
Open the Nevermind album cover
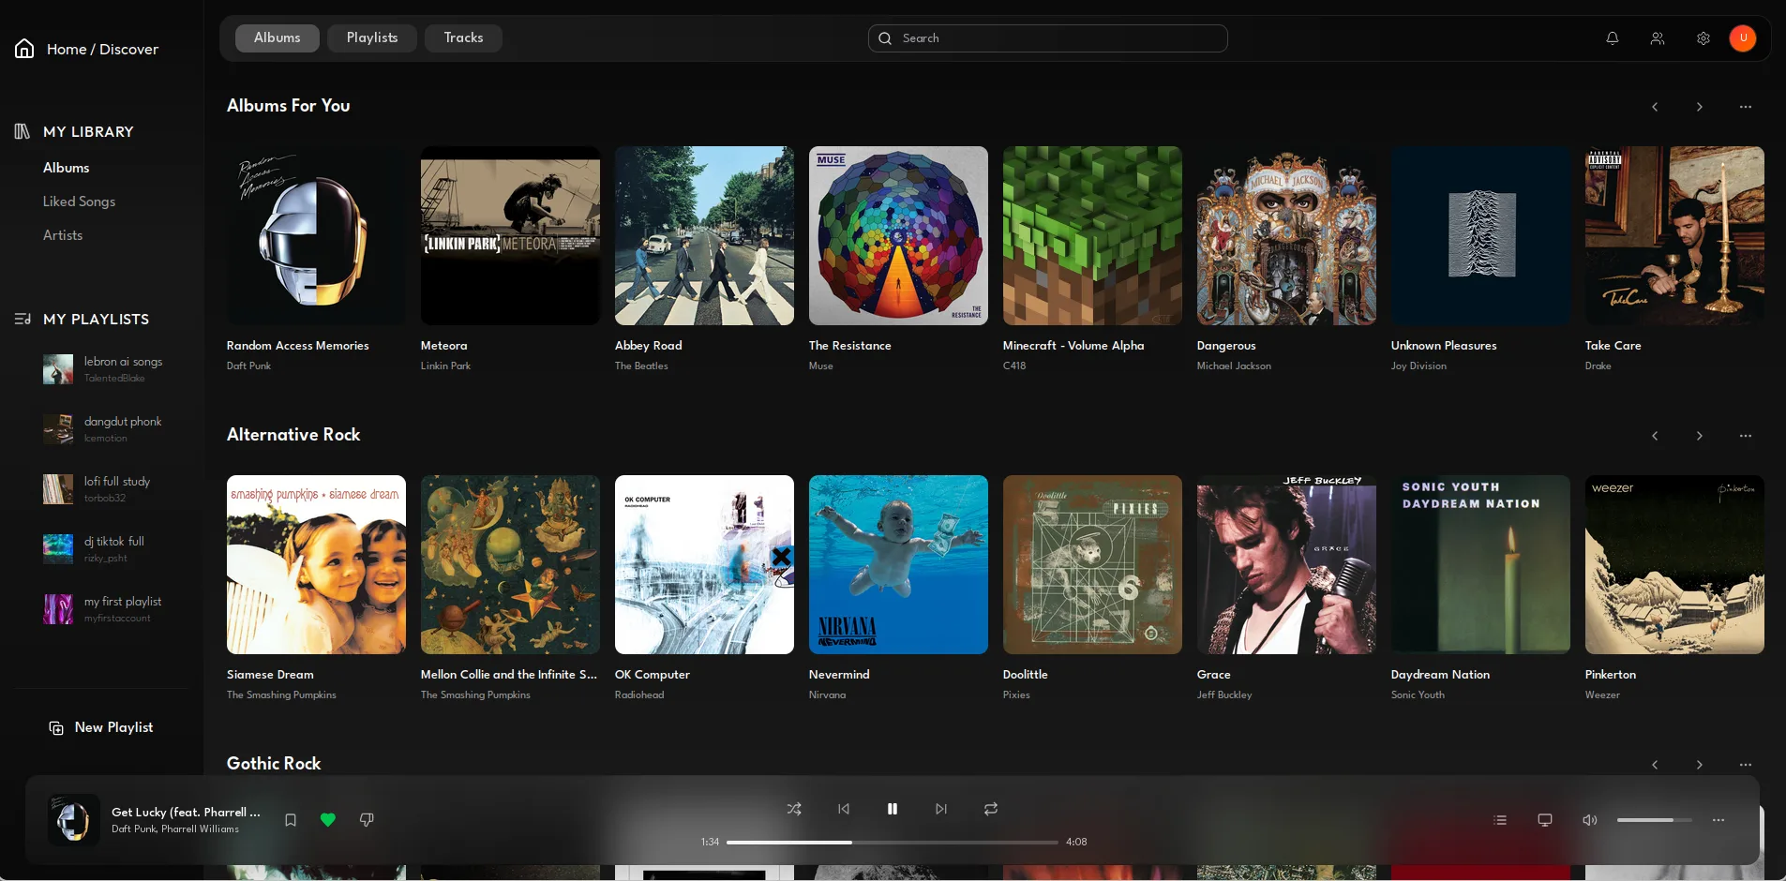[x=898, y=564]
